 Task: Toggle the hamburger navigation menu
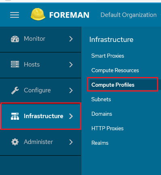[x=15, y=15]
